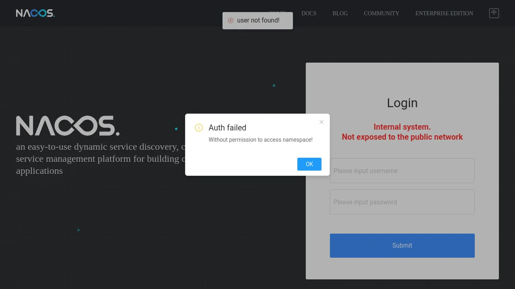Click 'Without permission to access namespace!' text

(x=260, y=140)
